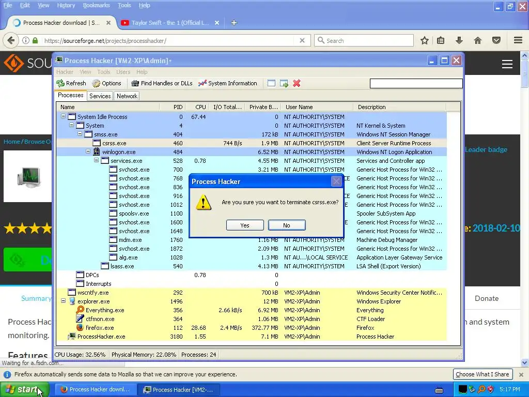Select the winlogon.exe process icon
529x397 pixels.
pyautogui.click(x=97, y=152)
